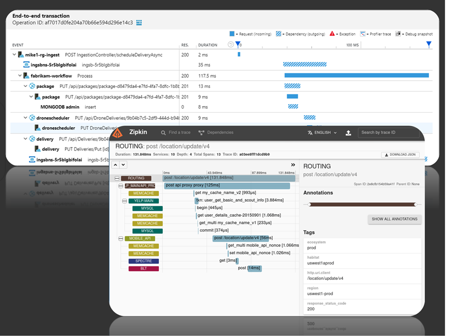This screenshot has width=454, height=336.
Task: Click the help question mark beside DURATION
Action: click(231, 44)
